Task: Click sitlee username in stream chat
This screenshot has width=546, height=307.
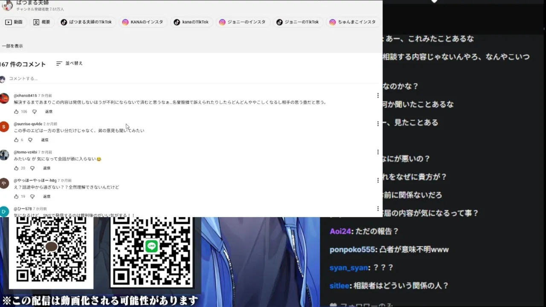Action: 339,286
